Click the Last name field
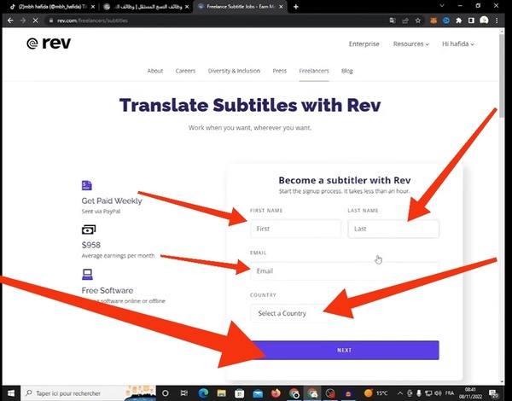Image resolution: width=512 pixels, height=401 pixels. 393,229
